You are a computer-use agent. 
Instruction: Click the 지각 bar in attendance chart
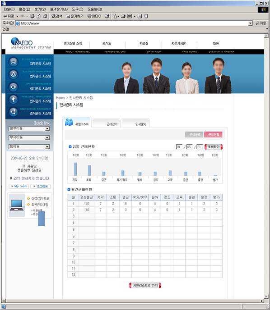75,169
